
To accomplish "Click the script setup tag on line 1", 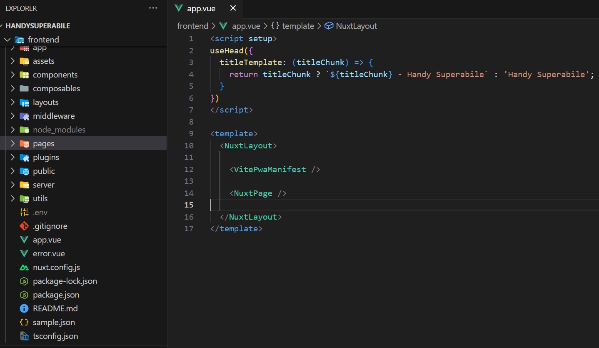I will tap(244, 39).
